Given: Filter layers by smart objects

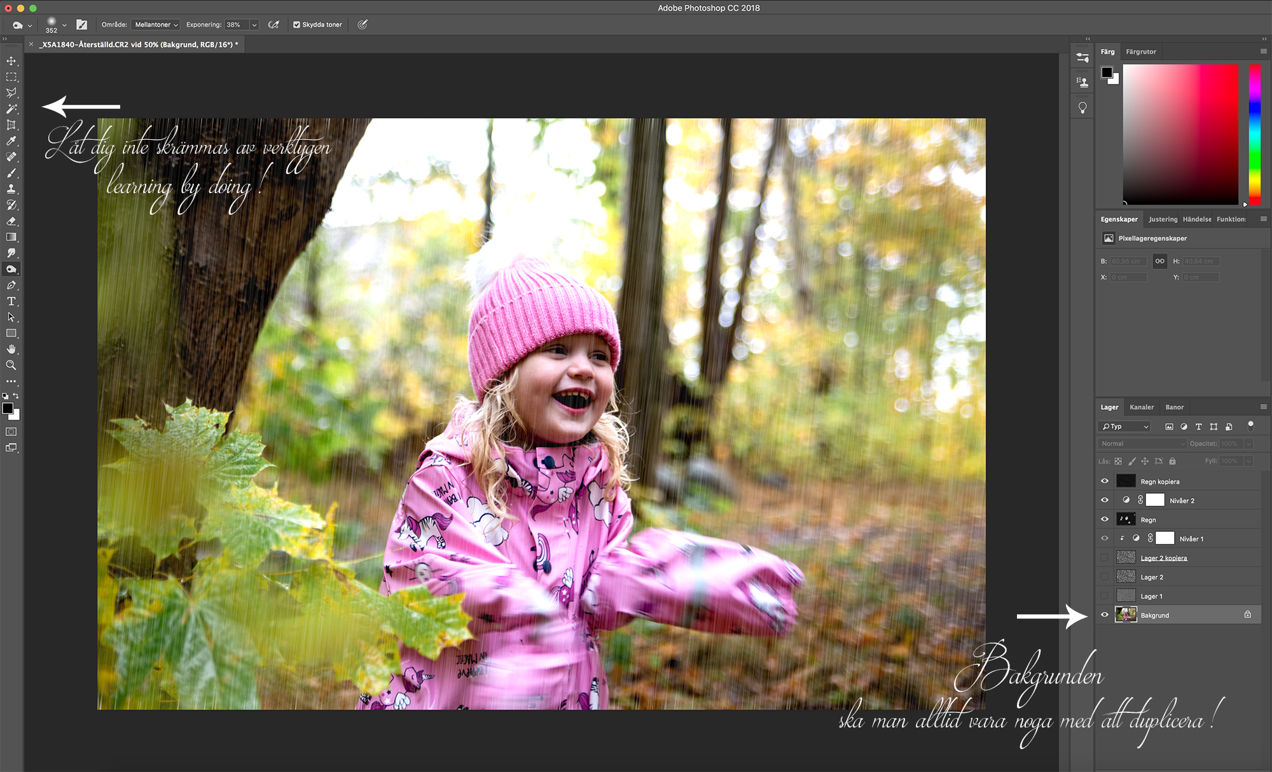Looking at the screenshot, I should [x=1229, y=426].
